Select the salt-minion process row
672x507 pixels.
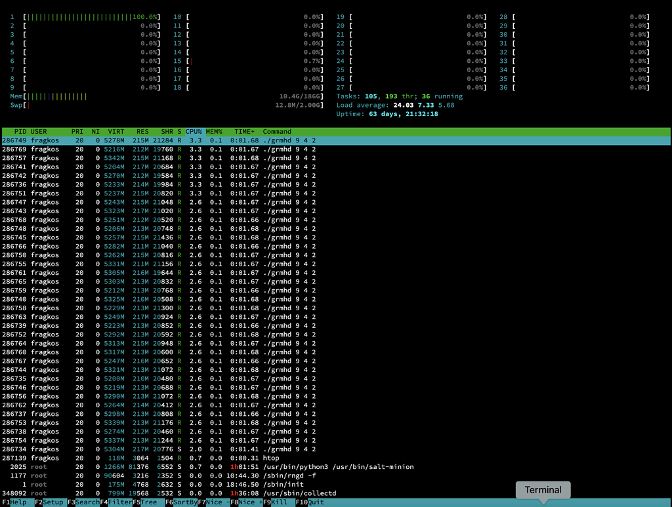click(x=336, y=467)
